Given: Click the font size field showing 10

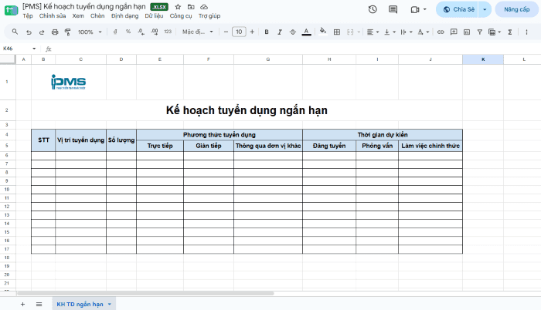Looking at the screenshot, I should [239, 32].
